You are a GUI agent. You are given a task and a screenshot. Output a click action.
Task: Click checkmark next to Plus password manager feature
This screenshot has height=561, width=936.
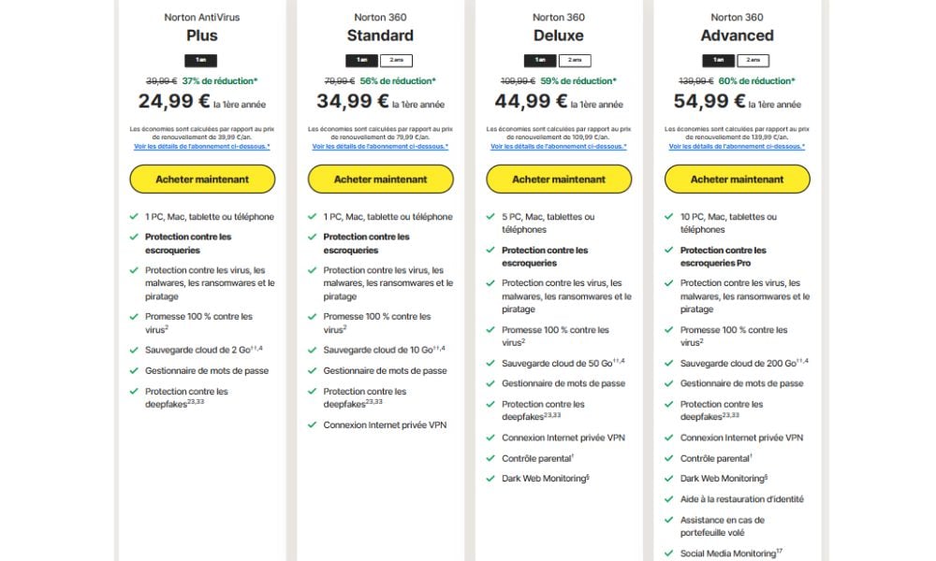point(134,371)
